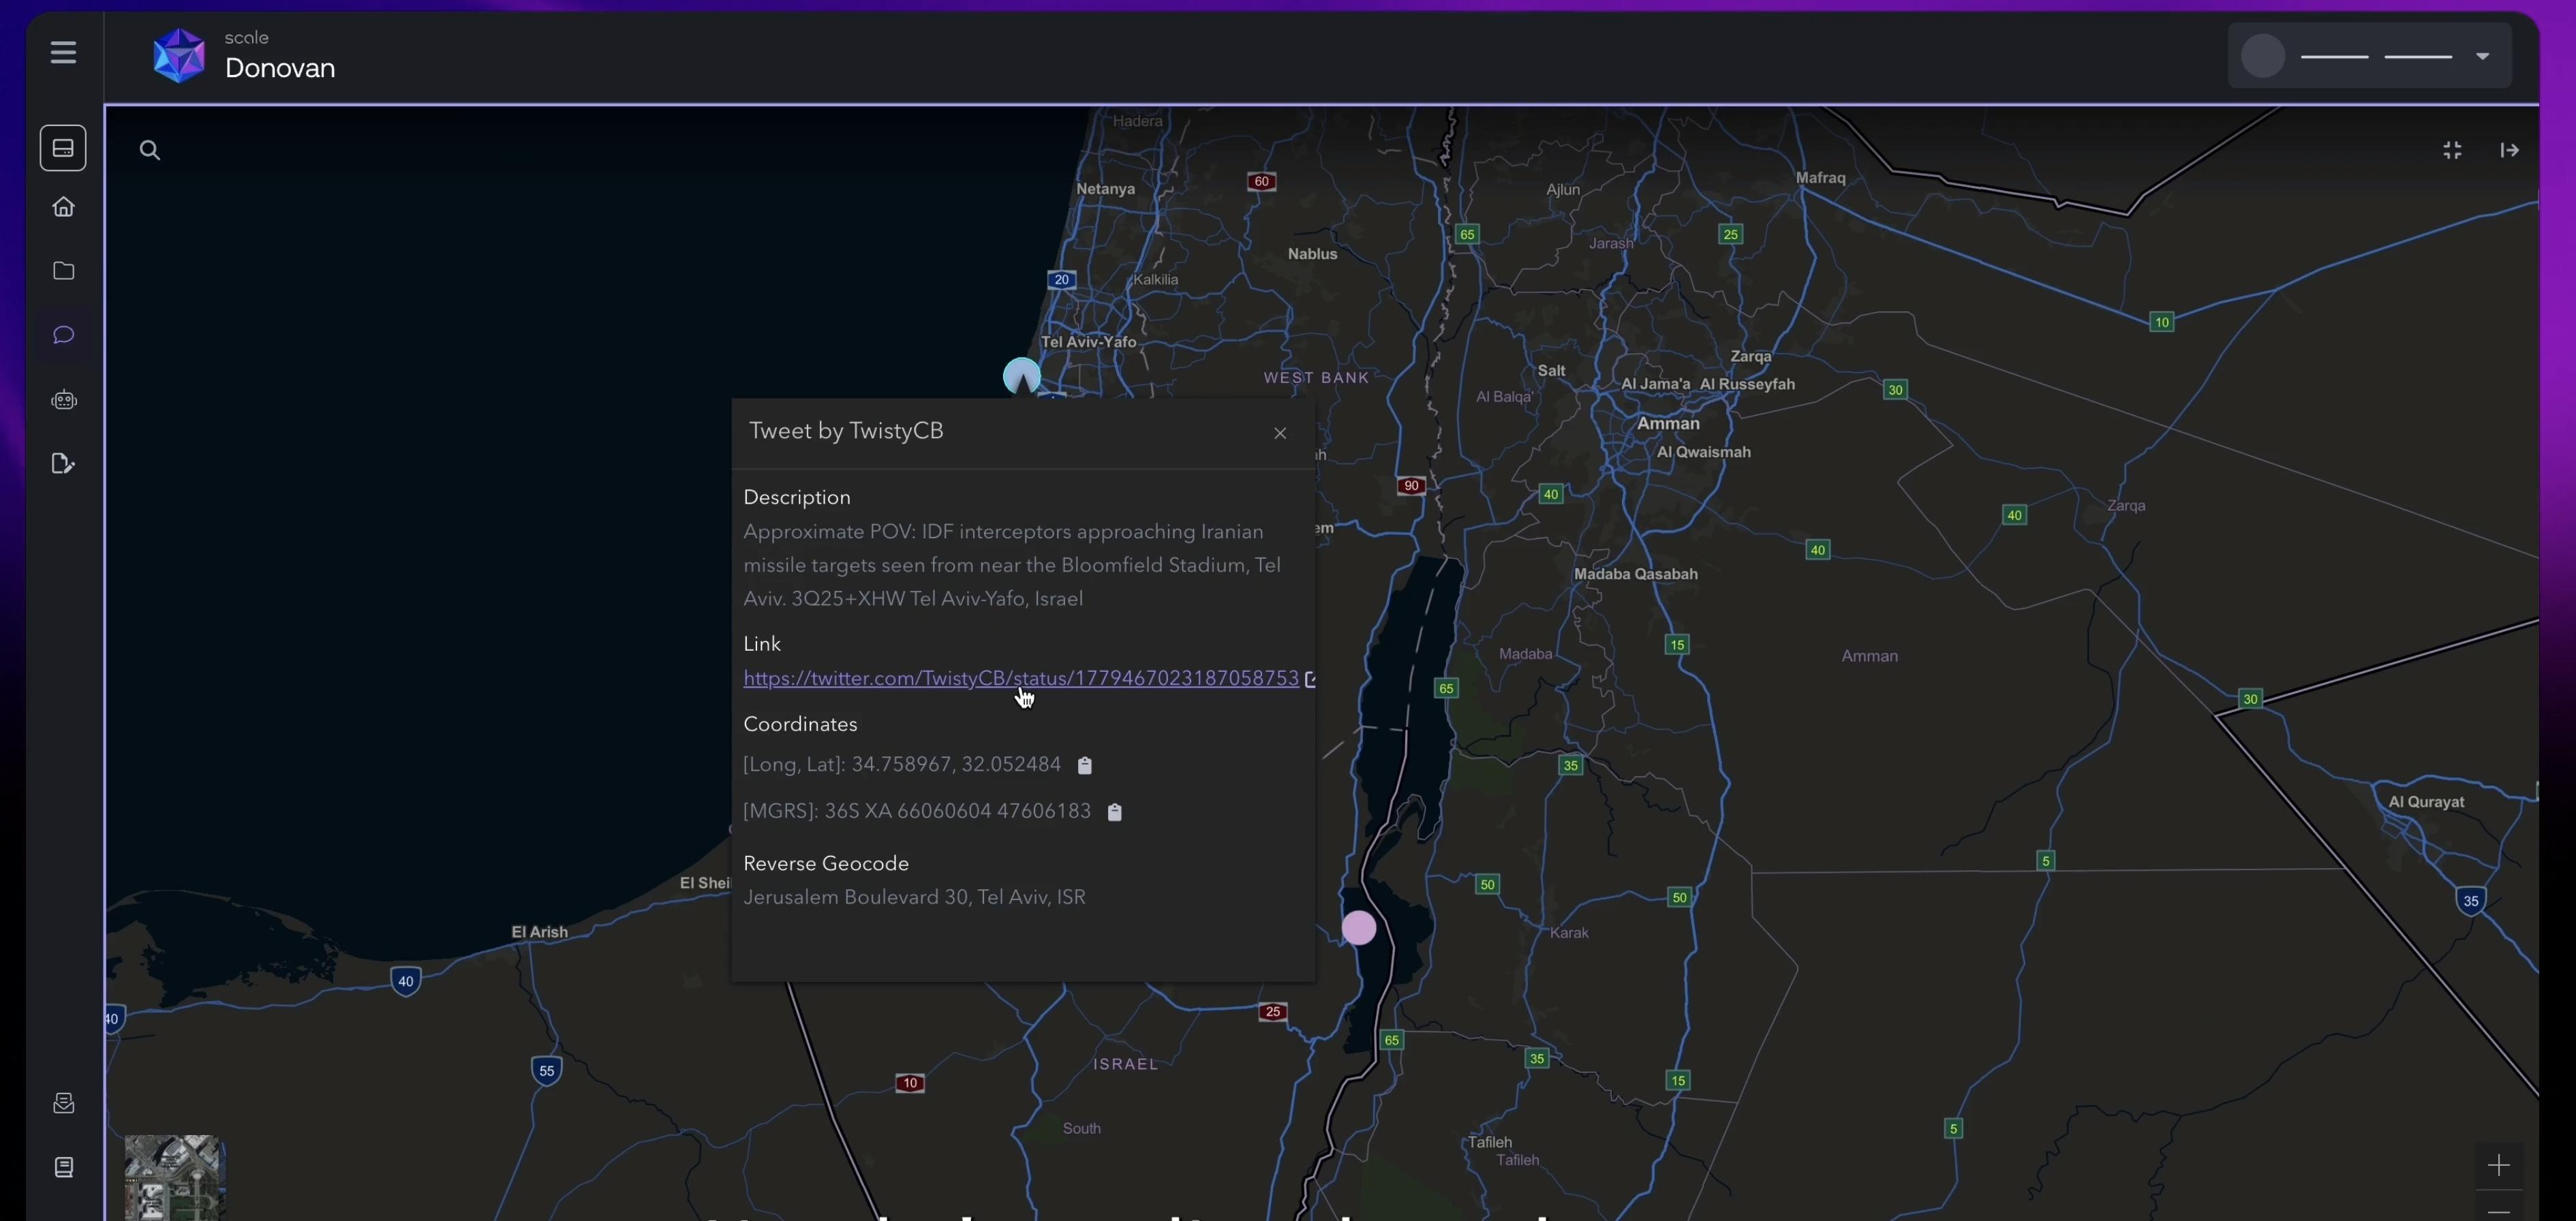Click the home icon in sidebar

tap(64, 207)
